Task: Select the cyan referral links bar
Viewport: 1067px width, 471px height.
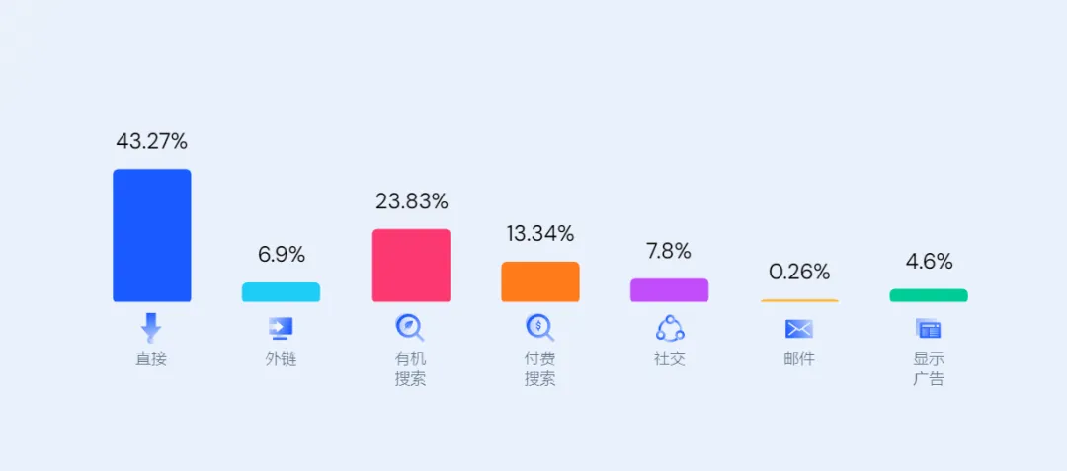Action: point(281,292)
